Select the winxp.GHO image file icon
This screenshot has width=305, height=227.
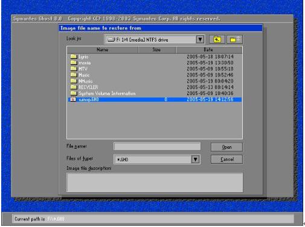[x=73, y=99]
